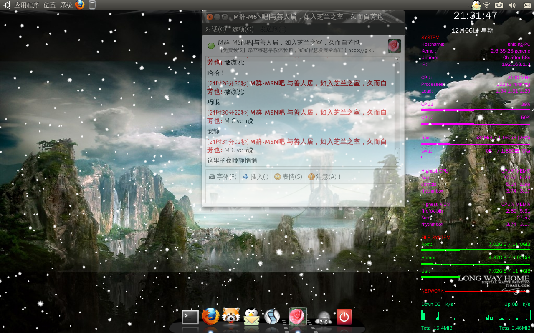This screenshot has height=333, width=534.
Task: Click the timestamp (21时26分50秒)
Action: tap(228, 83)
